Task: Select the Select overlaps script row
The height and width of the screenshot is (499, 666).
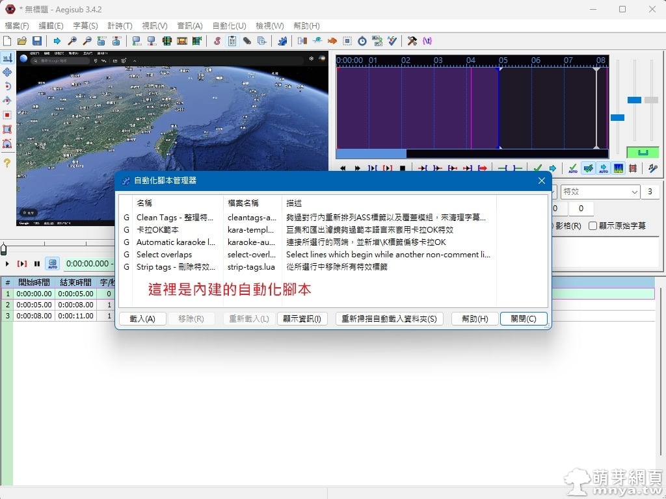Action: 164,255
